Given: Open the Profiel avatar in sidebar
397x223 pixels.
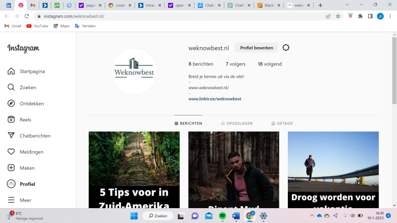Looking at the screenshot, I should click(11, 184).
